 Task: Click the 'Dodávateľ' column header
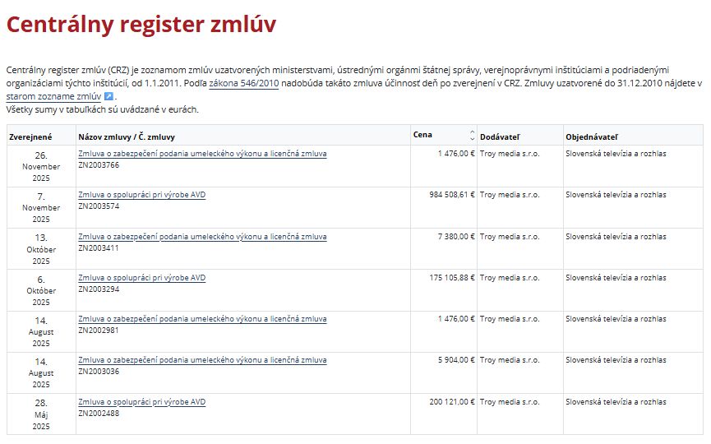(x=500, y=136)
